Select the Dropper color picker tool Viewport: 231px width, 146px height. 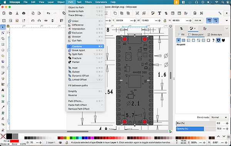point(3,107)
